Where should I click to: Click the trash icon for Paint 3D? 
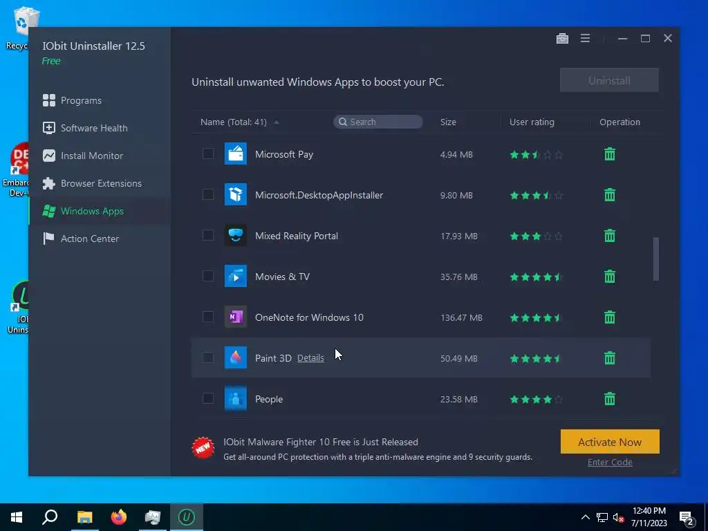tap(610, 358)
